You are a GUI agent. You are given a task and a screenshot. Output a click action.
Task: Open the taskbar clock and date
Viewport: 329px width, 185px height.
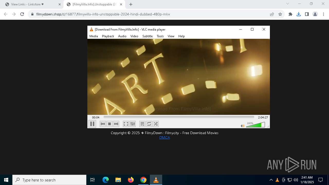[x=307, y=180]
